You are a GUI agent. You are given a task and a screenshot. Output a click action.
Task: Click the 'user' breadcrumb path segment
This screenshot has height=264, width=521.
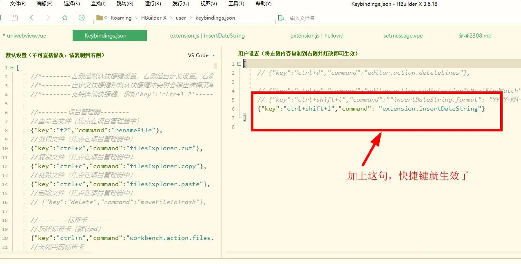pos(181,18)
